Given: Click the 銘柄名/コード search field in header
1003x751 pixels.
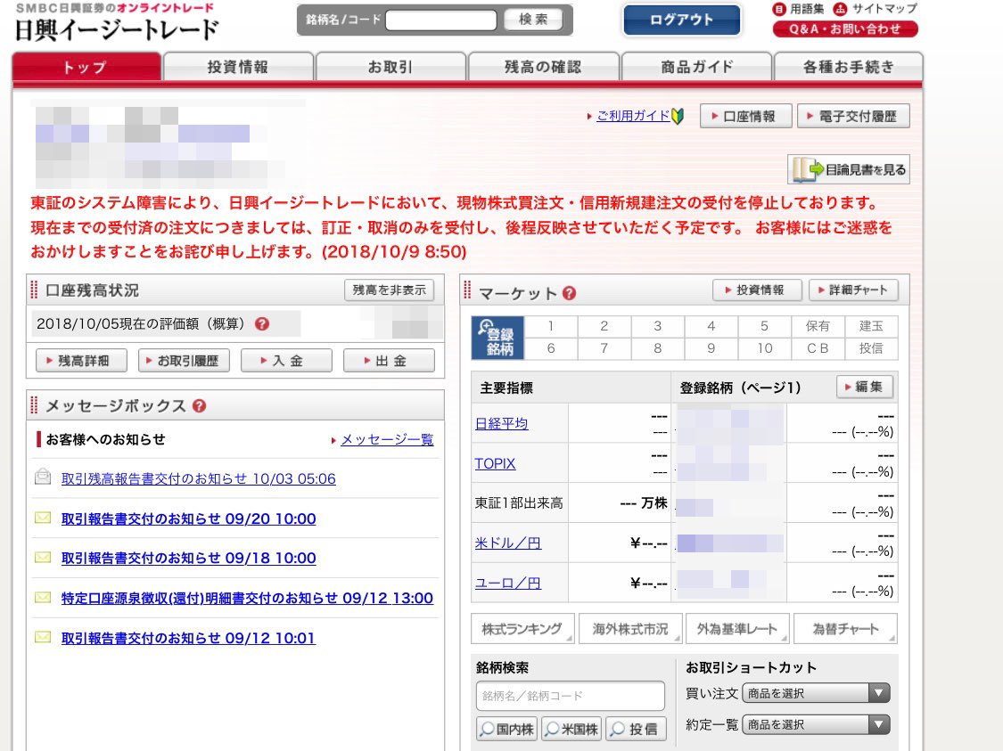Looking at the screenshot, I should pyautogui.click(x=441, y=20).
